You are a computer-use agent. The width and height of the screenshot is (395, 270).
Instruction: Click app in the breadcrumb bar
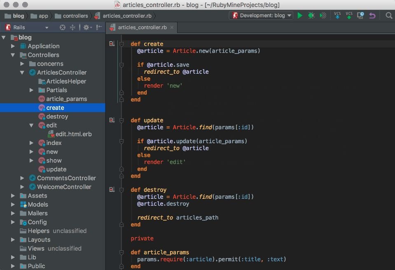point(39,16)
